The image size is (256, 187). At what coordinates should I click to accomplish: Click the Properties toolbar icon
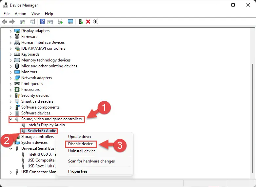coord(32,22)
